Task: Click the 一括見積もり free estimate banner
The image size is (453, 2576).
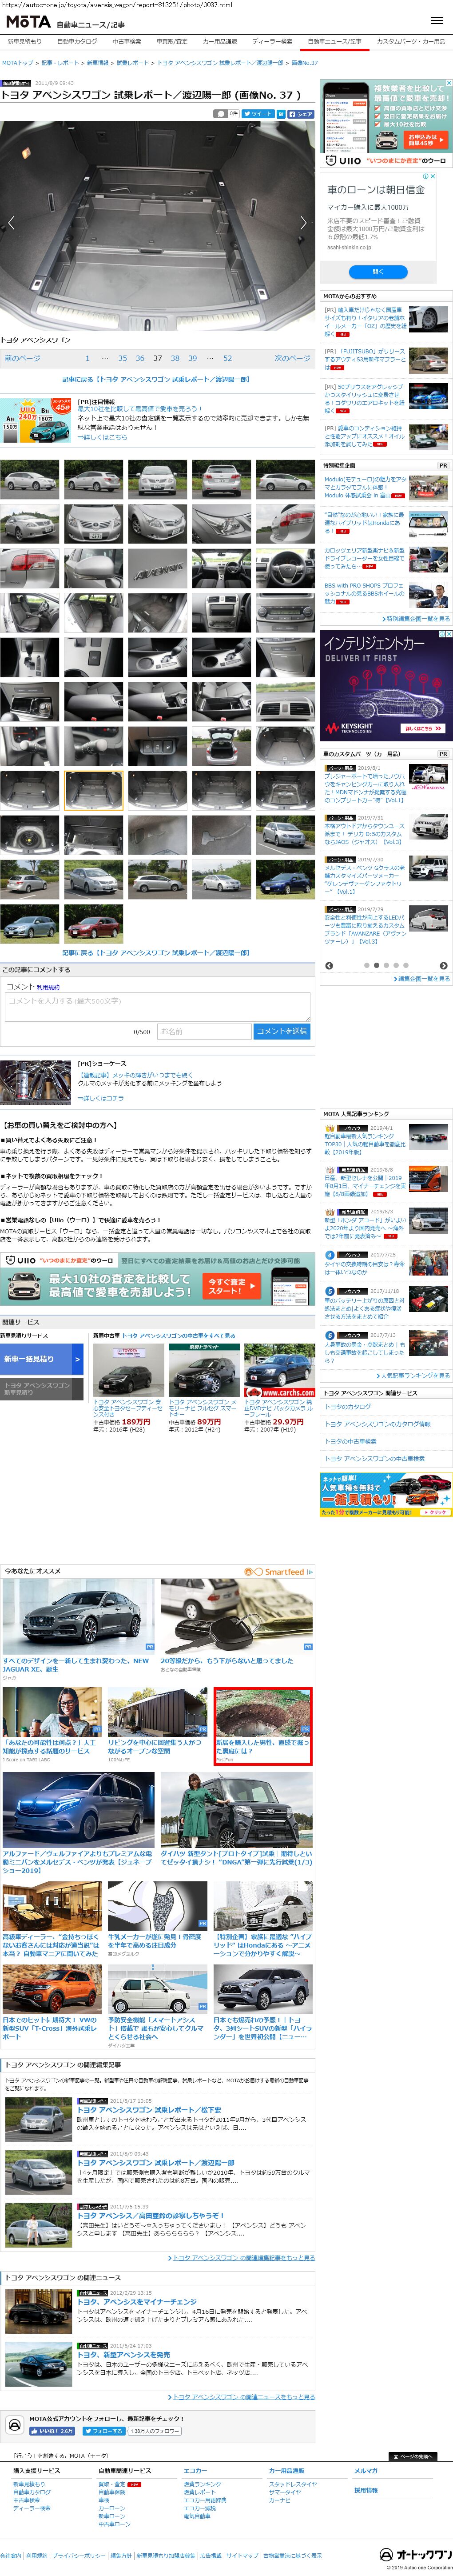Action: pyautogui.click(x=386, y=1494)
